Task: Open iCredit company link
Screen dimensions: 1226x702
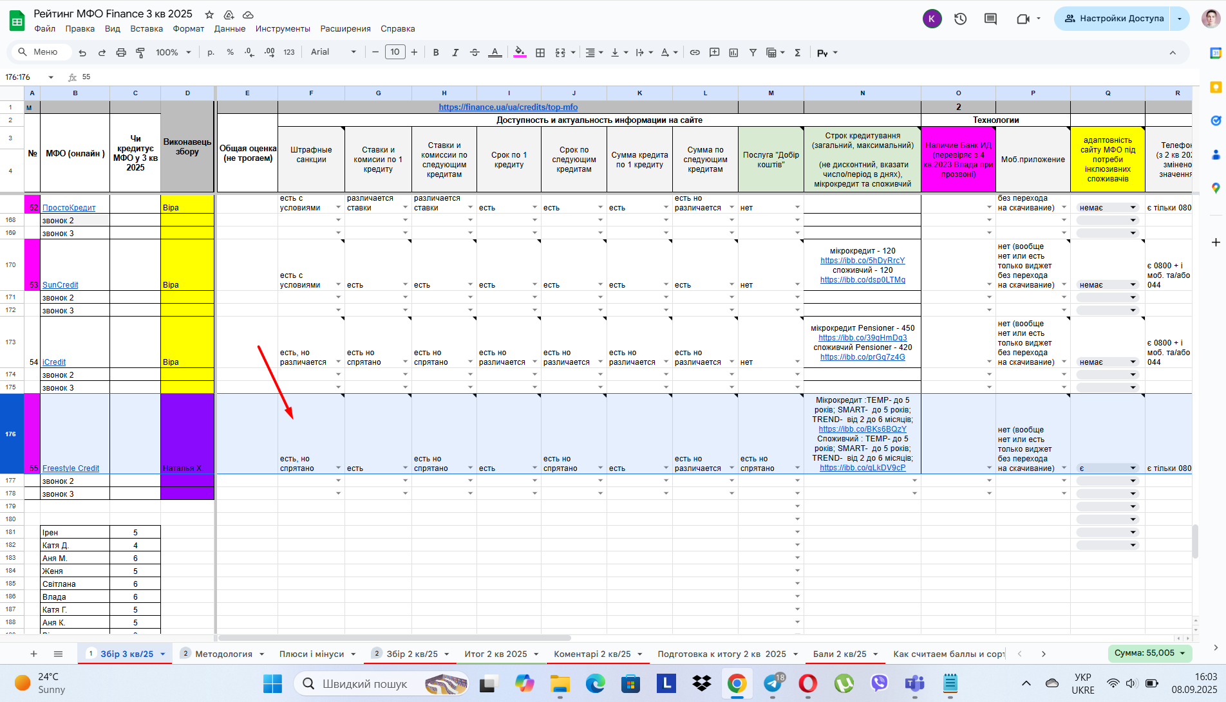Action: 54,362
